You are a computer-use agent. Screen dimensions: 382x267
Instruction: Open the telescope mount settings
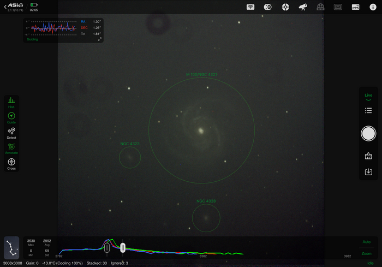click(303, 7)
